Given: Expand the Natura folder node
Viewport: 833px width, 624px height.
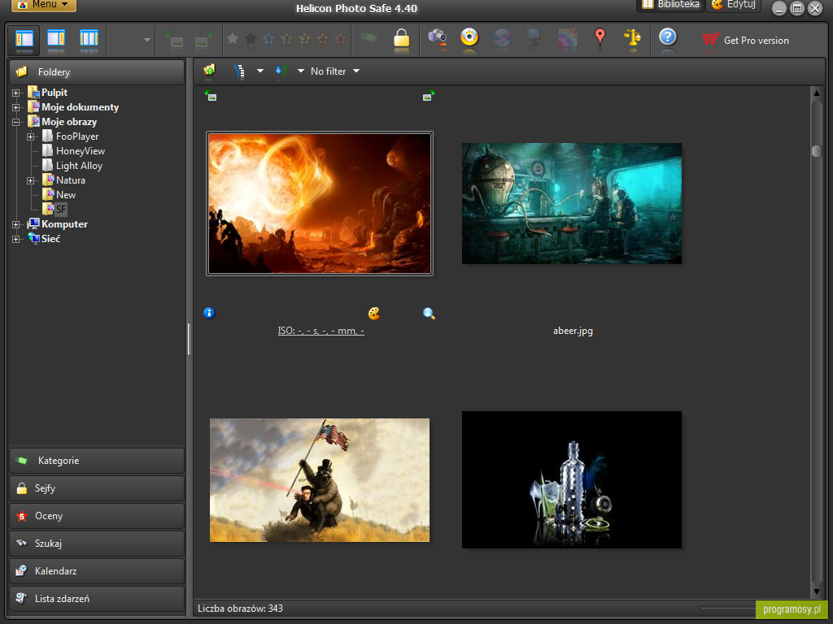Looking at the screenshot, I should [x=30, y=180].
